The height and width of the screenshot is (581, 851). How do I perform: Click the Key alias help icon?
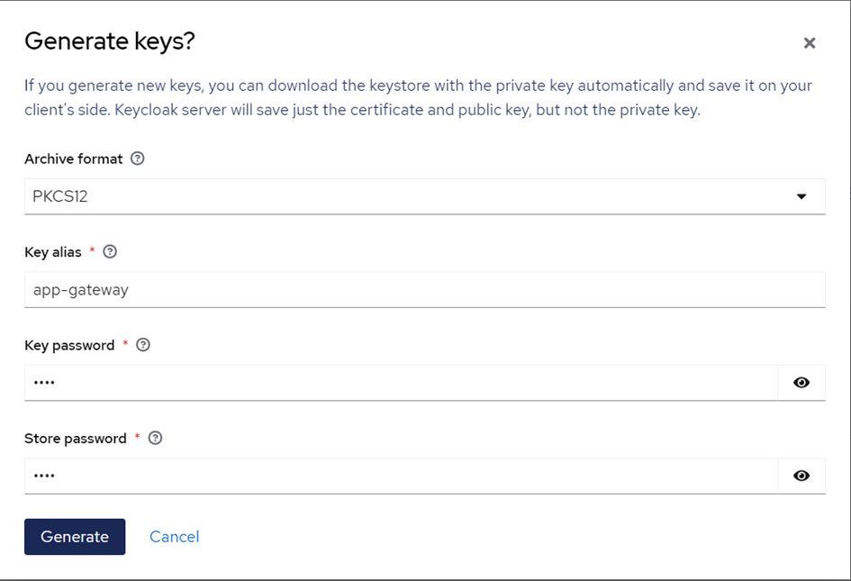[110, 252]
